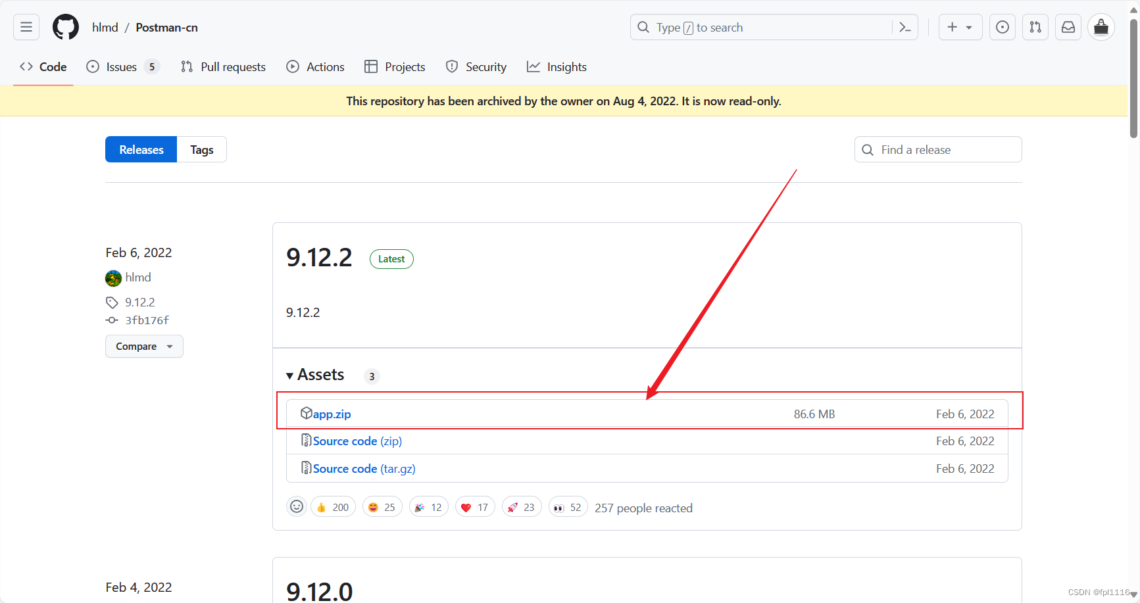
Task: Click the archived repository notice banner
Action: (564, 101)
